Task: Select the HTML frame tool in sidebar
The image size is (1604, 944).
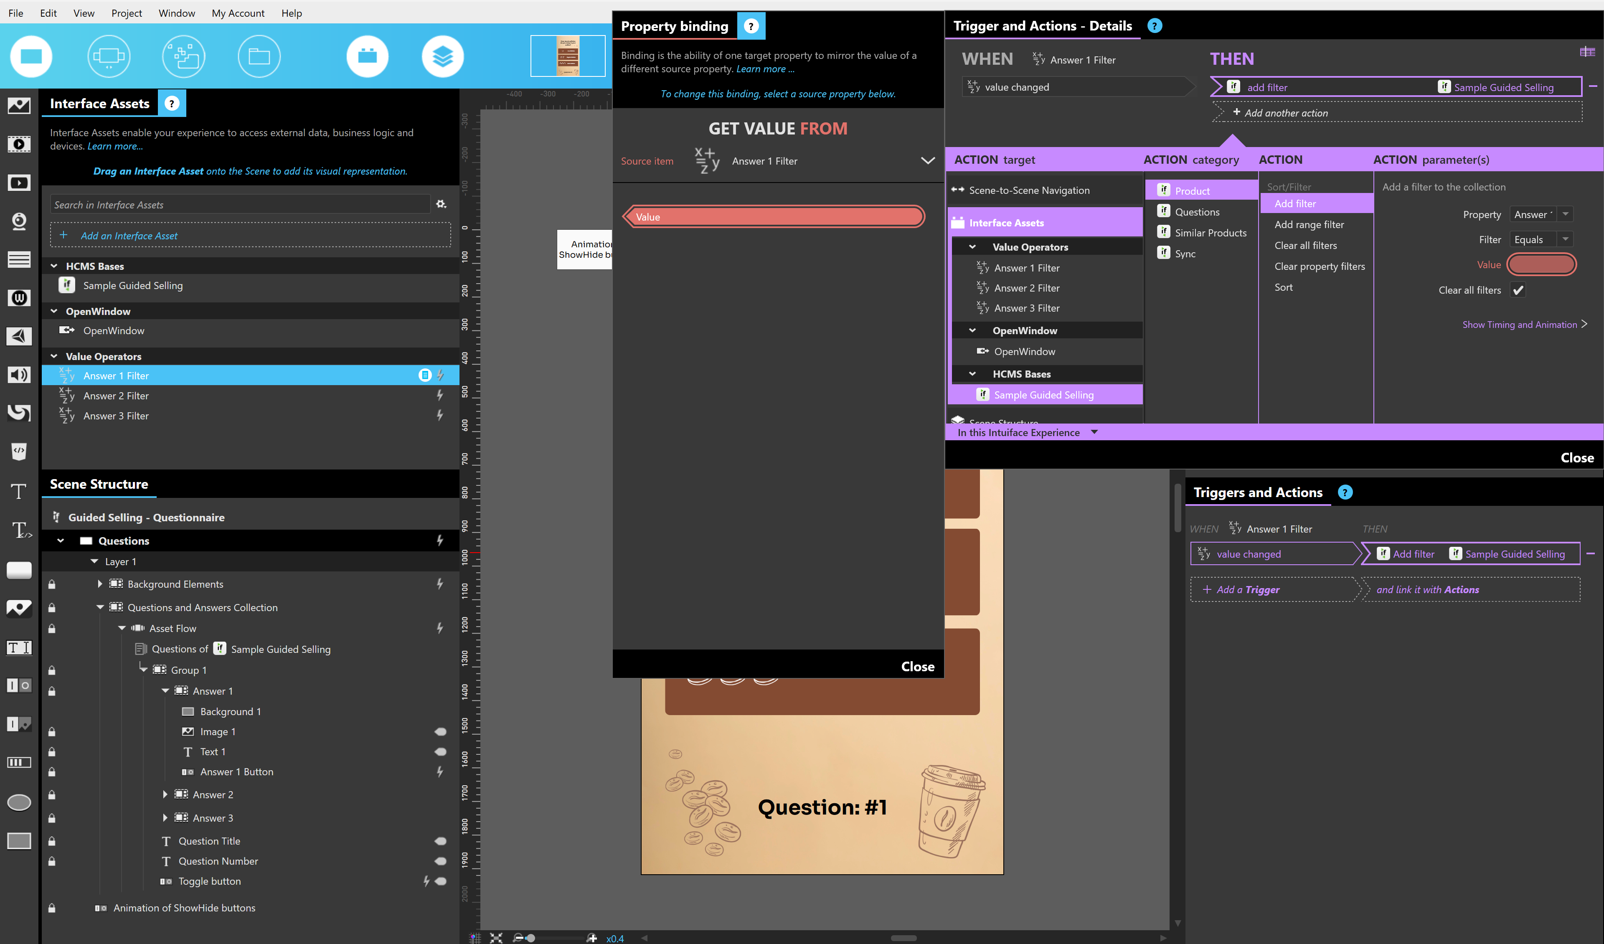Action: [19, 451]
